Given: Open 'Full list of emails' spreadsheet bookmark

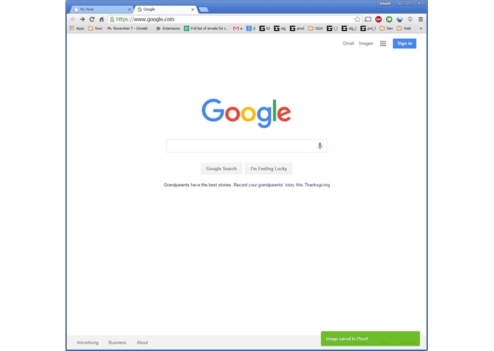Looking at the screenshot, I should tap(206, 28).
